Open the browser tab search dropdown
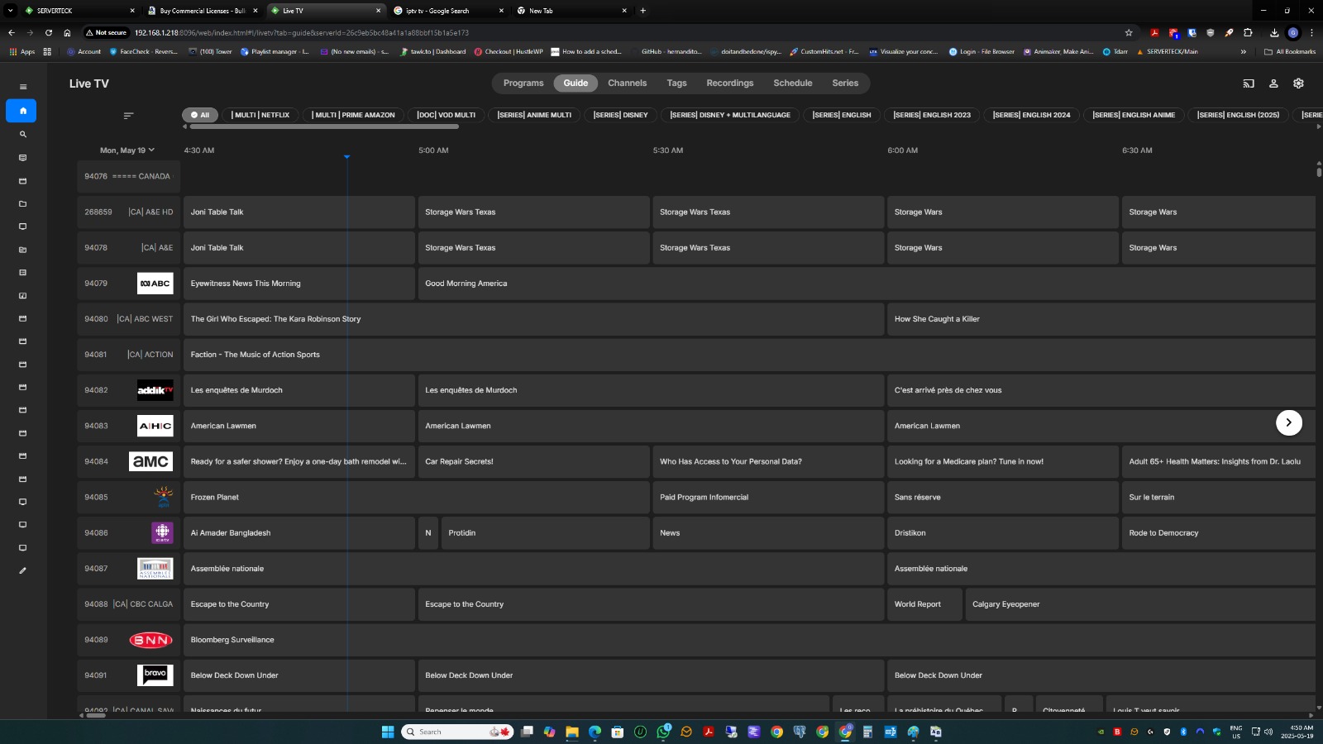The image size is (1323, 744). pyautogui.click(x=10, y=11)
